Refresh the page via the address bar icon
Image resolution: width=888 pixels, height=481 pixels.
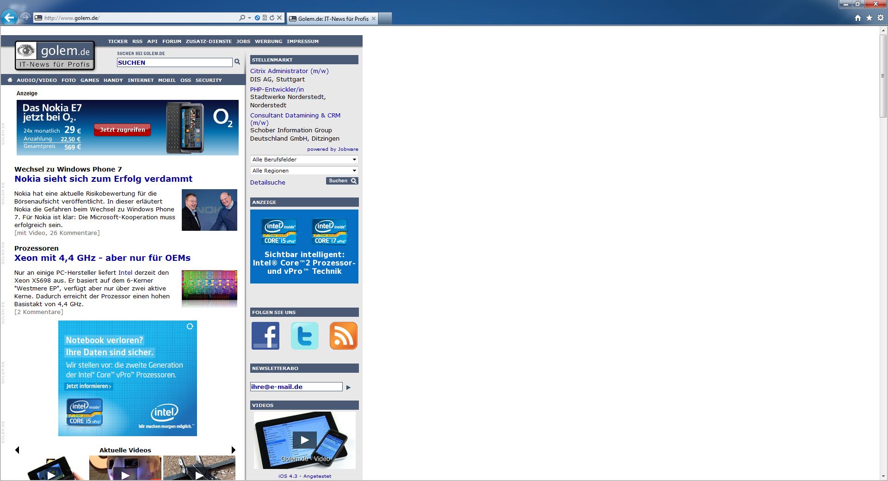[272, 18]
